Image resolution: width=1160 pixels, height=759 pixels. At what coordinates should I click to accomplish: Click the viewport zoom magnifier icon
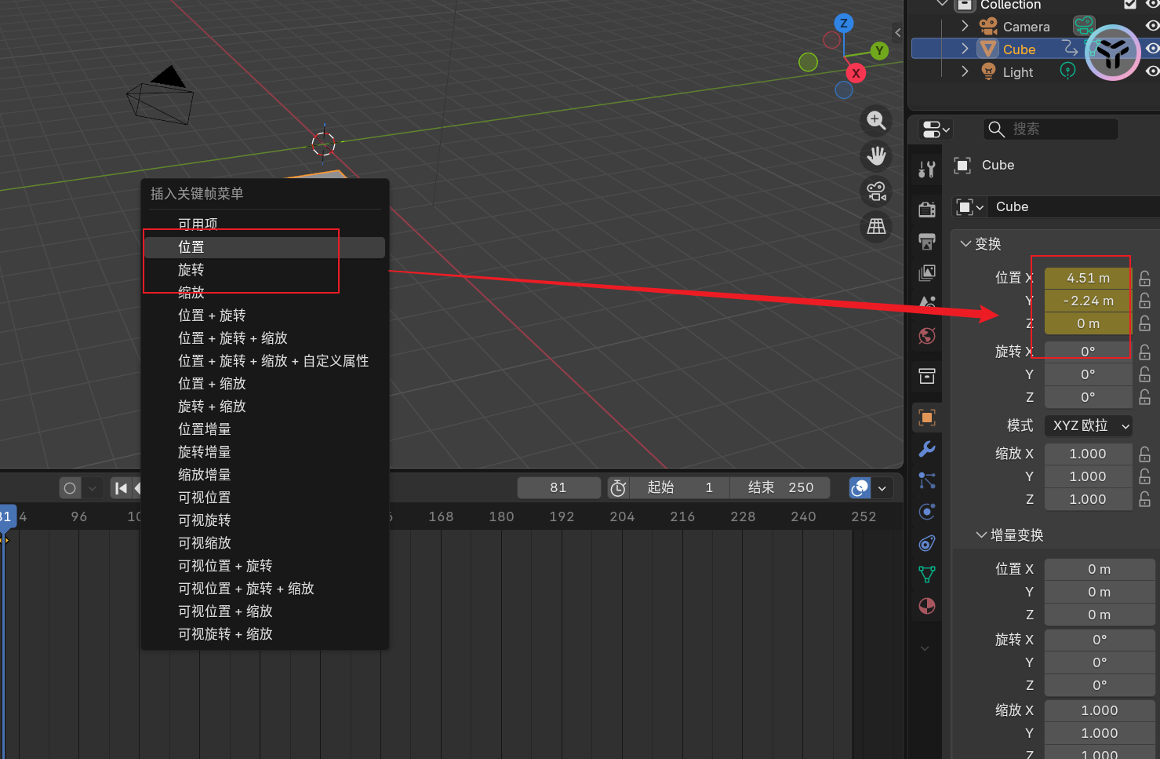(x=876, y=121)
